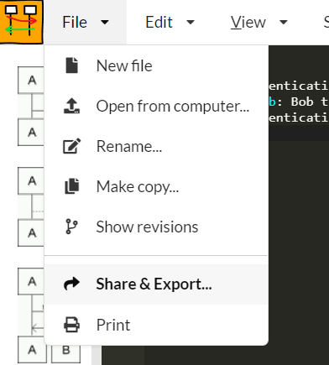Viewport: 329px width, 365px height.
Task: Open the File menu
Action: click(x=86, y=22)
